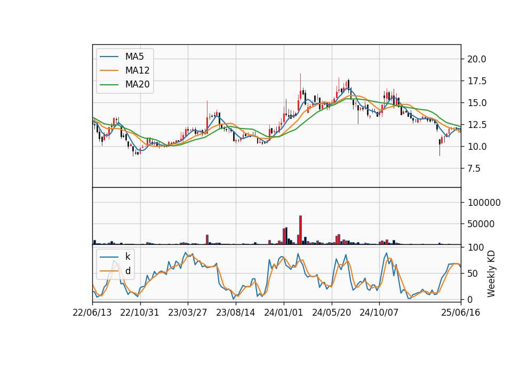
Task: Click the 25/06/16 date tick label
Action: [460, 313]
